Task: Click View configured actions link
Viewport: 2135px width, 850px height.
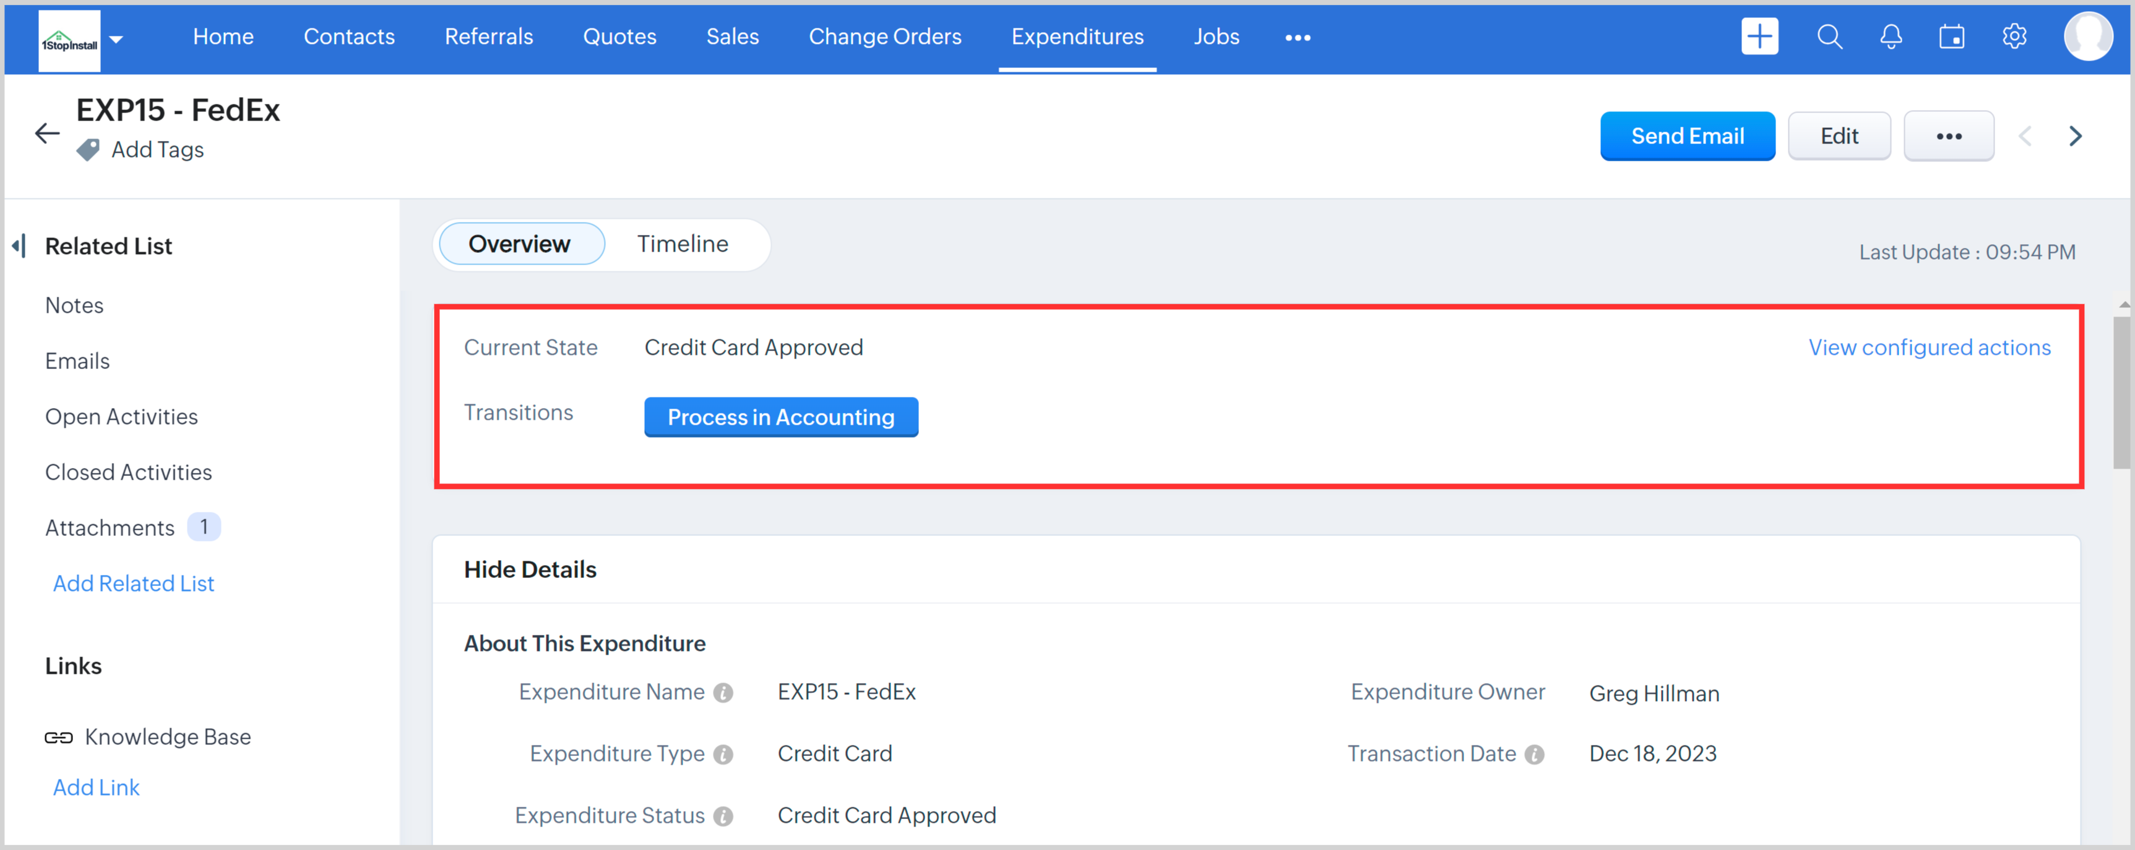Action: [x=1929, y=347]
